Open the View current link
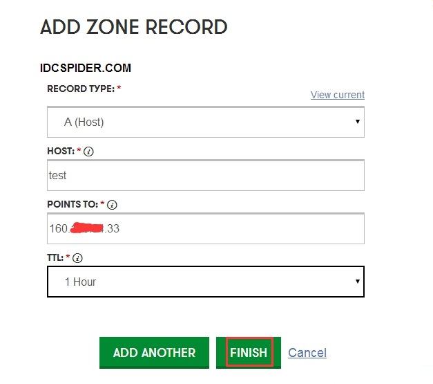Image resolution: width=433 pixels, height=384 pixels. pyautogui.click(x=338, y=95)
